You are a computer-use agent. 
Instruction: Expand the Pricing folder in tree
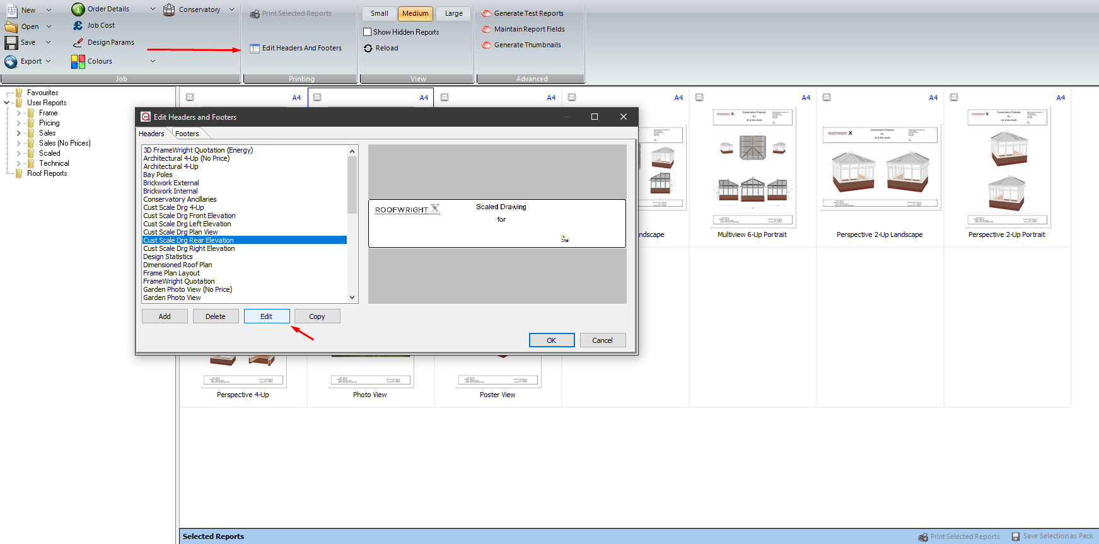tap(18, 123)
